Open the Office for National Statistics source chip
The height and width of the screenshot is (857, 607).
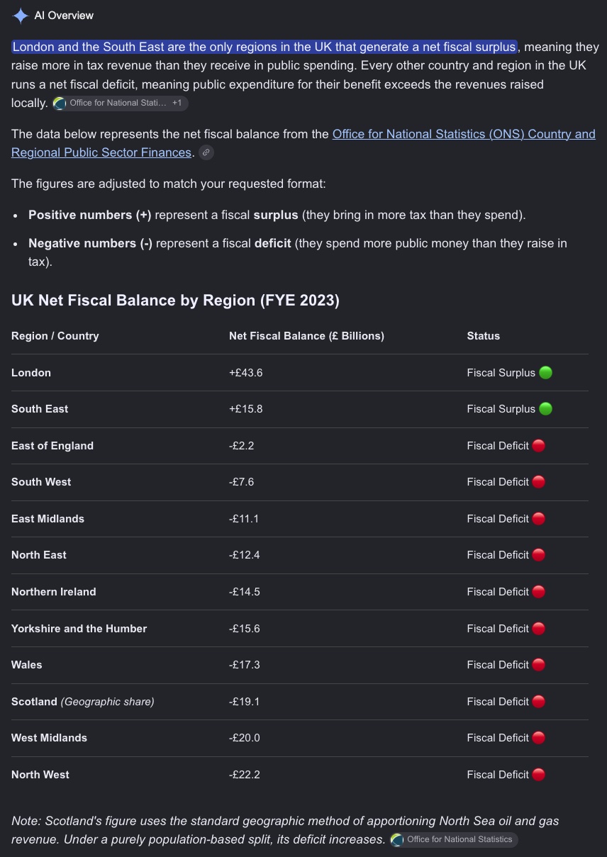tap(121, 103)
